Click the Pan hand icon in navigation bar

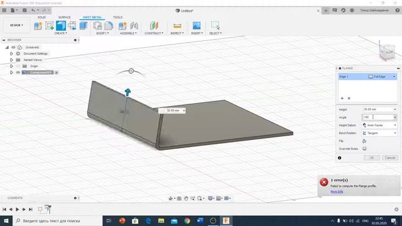tap(186, 198)
